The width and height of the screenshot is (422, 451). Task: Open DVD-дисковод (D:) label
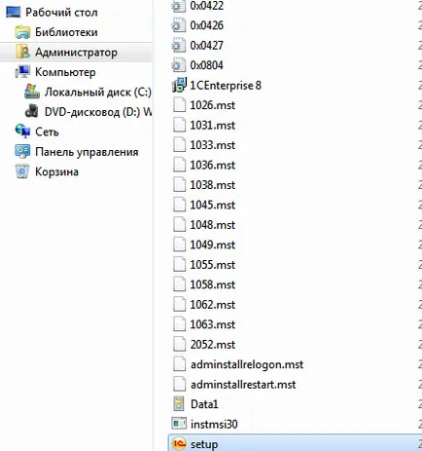click(98, 112)
